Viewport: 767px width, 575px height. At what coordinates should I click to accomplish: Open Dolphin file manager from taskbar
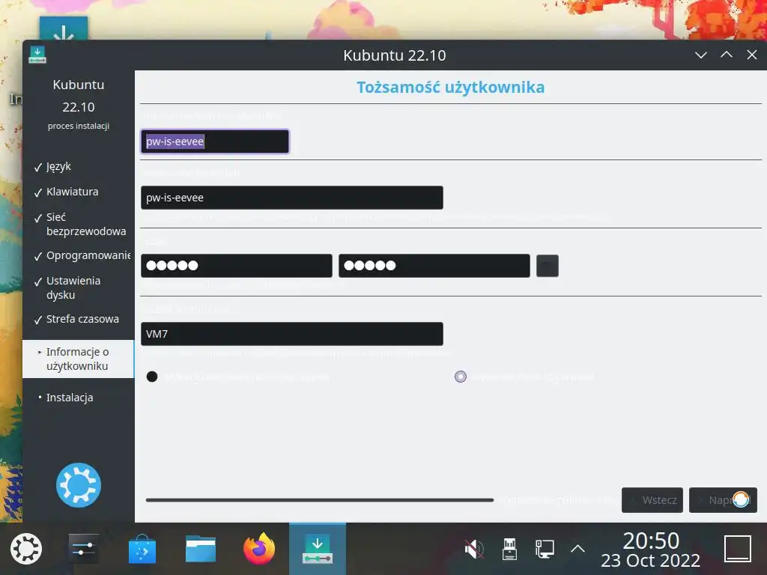(201, 549)
